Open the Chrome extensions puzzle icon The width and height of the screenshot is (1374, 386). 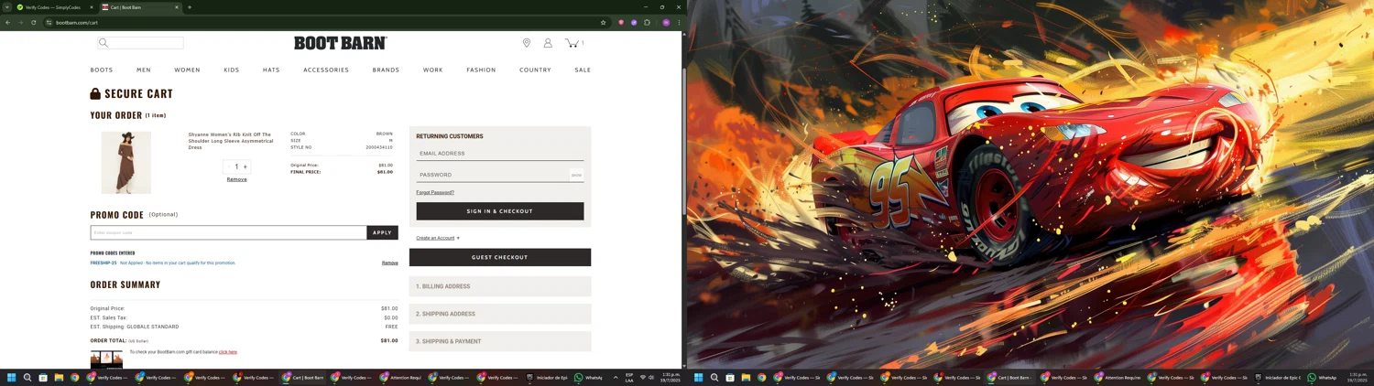tap(647, 23)
